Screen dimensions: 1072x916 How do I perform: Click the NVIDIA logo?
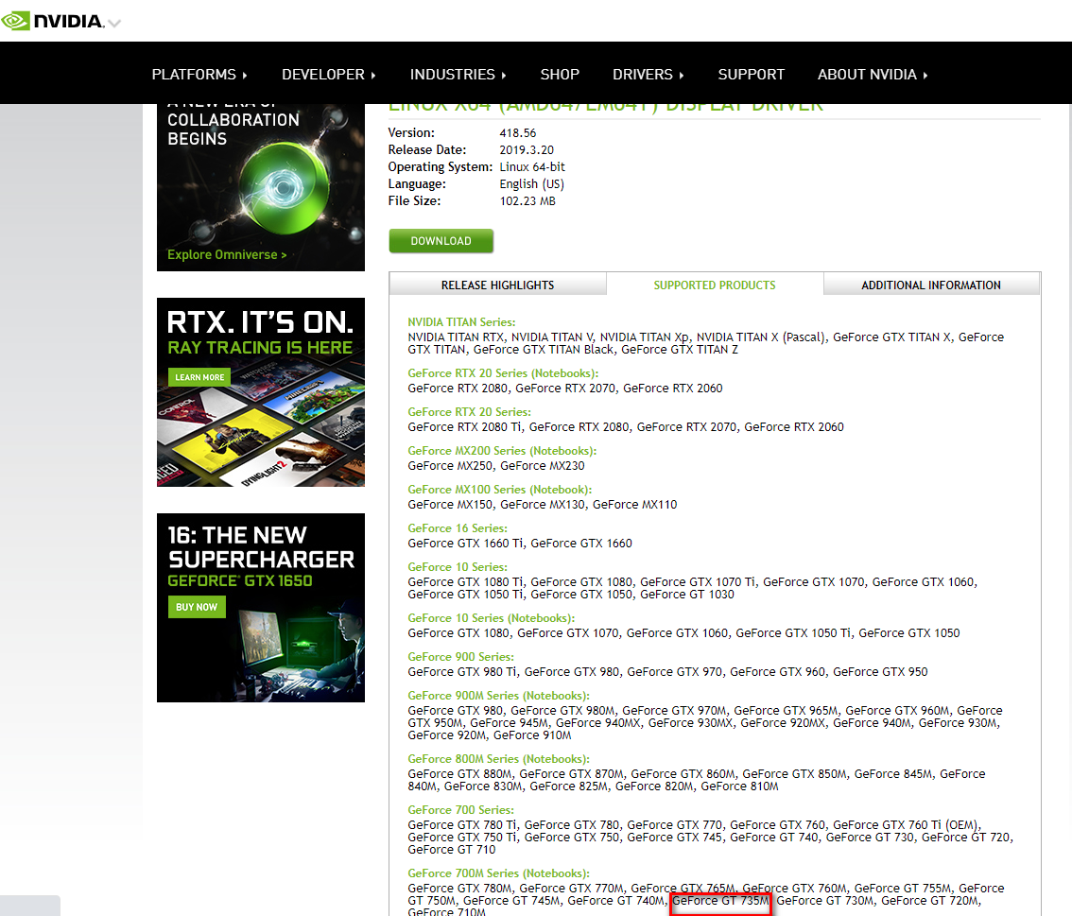(x=53, y=21)
